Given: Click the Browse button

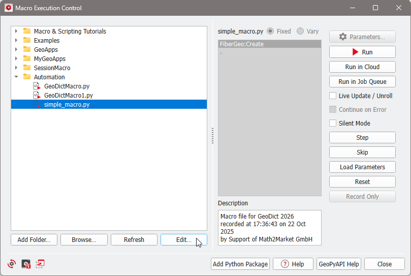Looking at the screenshot, I should coord(84,239).
